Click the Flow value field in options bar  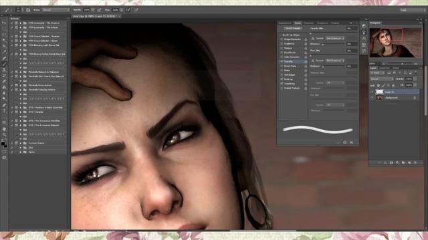pos(116,10)
